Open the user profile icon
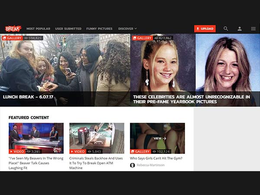Screen dimensions: 260x195 pos(239,29)
